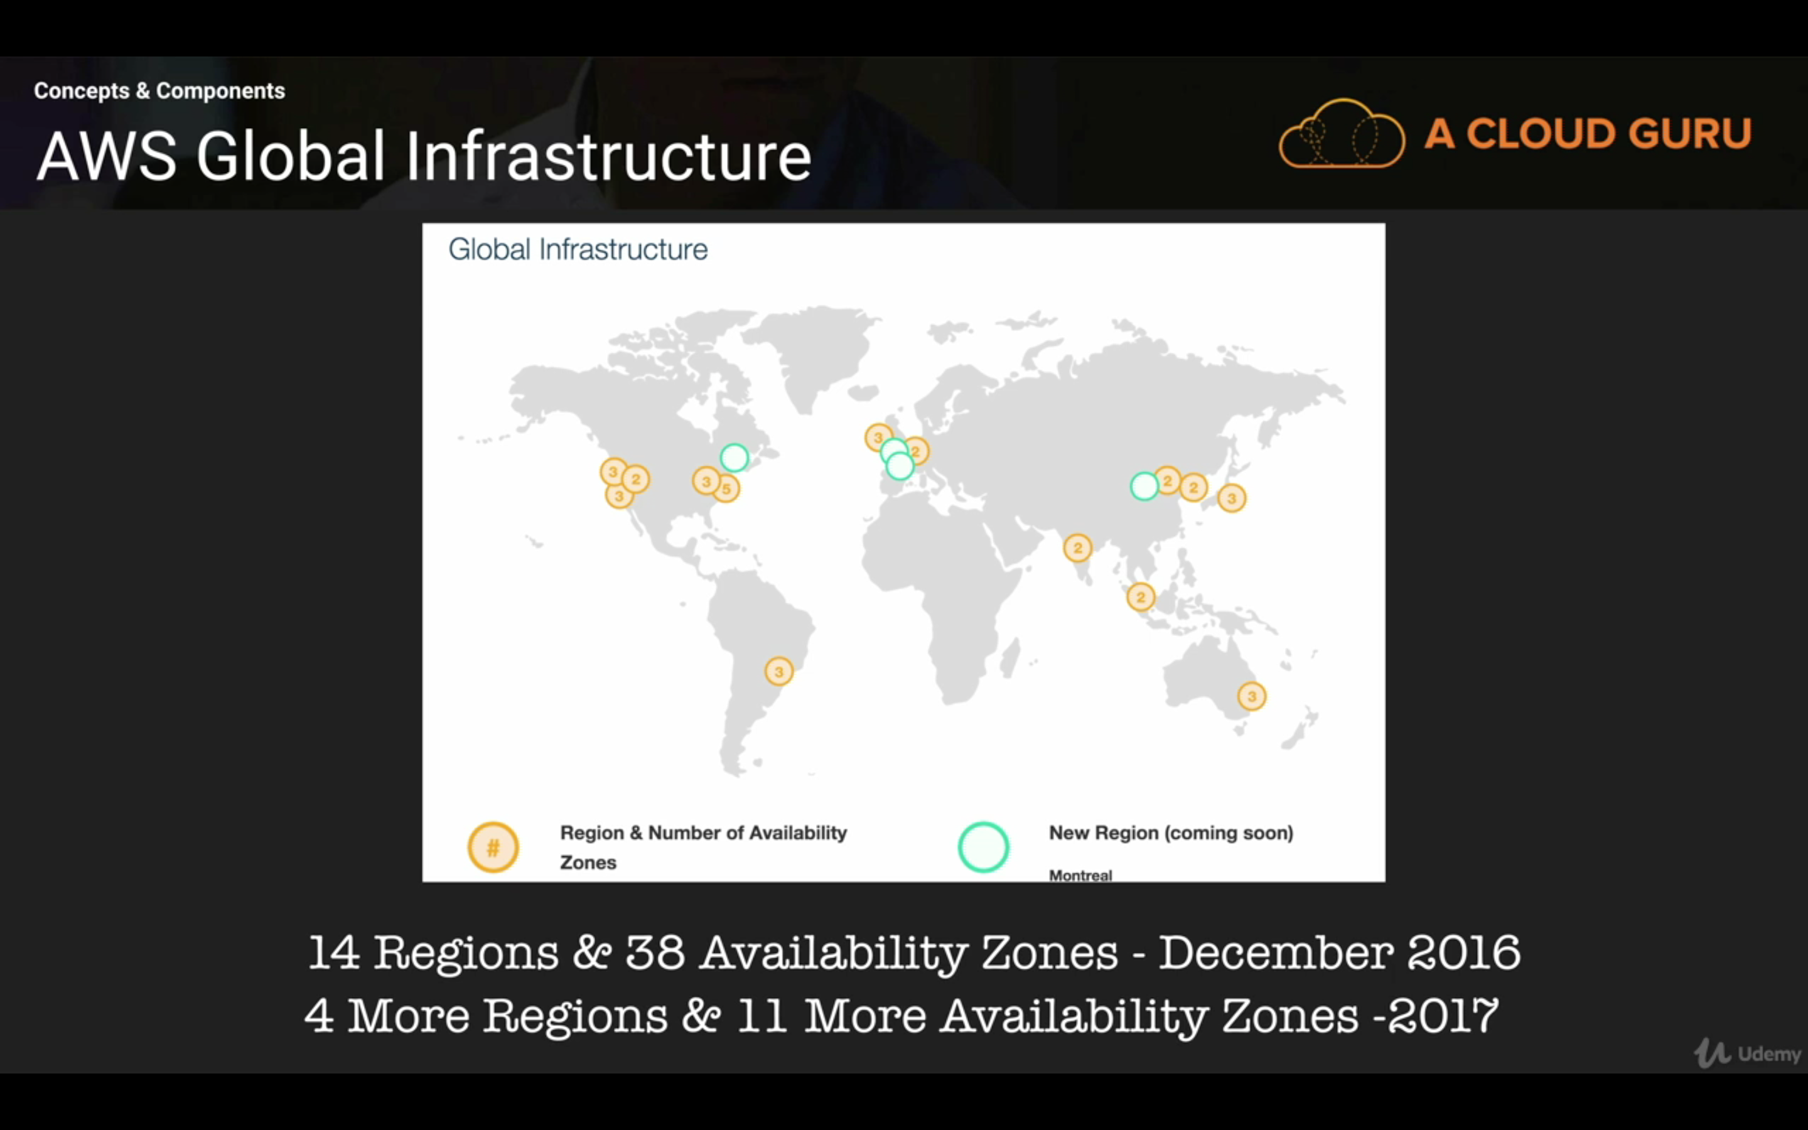Select the green coming-soon marker in China
1808x1130 pixels.
click(x=1144, y=486)
